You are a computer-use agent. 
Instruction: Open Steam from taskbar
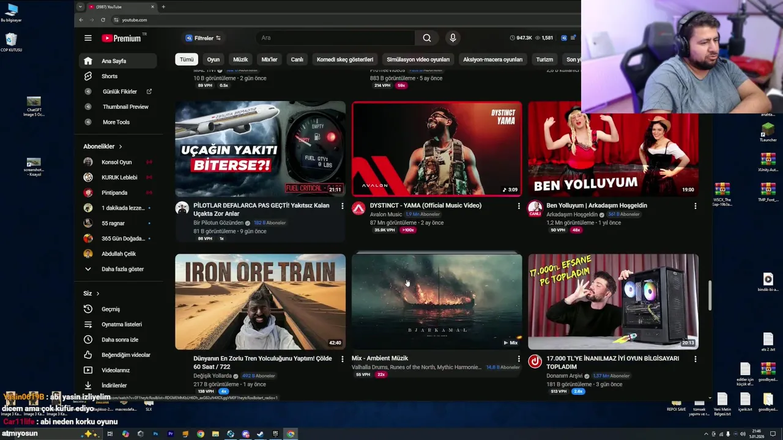pos(261,434)
